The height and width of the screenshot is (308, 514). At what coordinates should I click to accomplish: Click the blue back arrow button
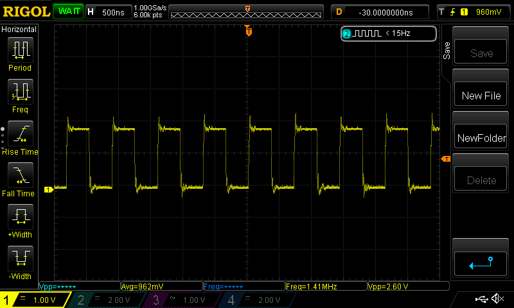click(481, 264)
